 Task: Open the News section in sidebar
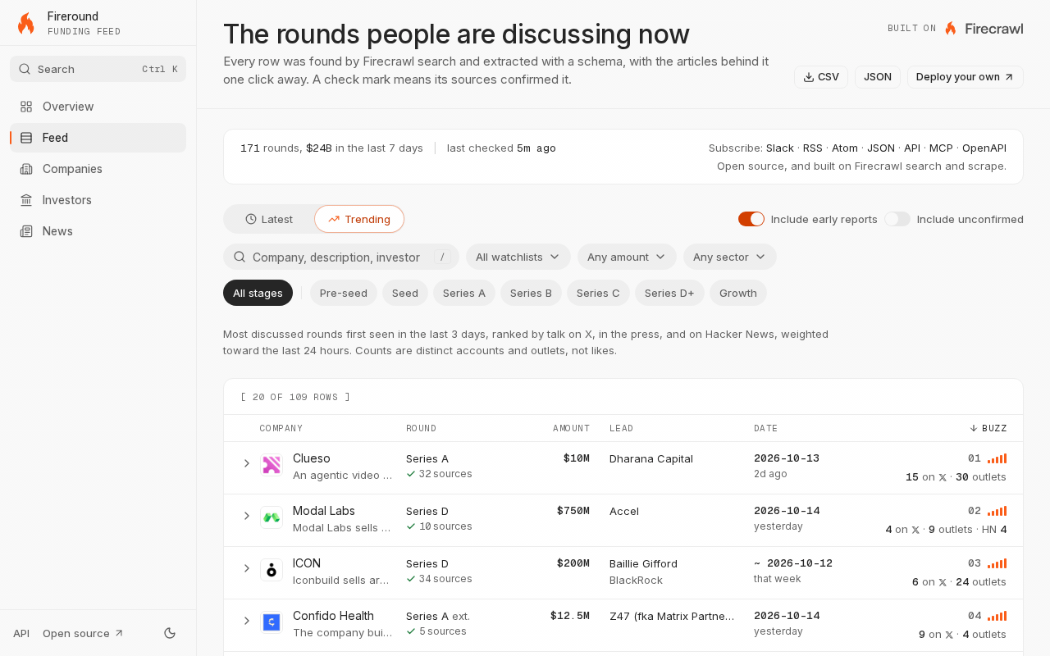tap(98, 231)
